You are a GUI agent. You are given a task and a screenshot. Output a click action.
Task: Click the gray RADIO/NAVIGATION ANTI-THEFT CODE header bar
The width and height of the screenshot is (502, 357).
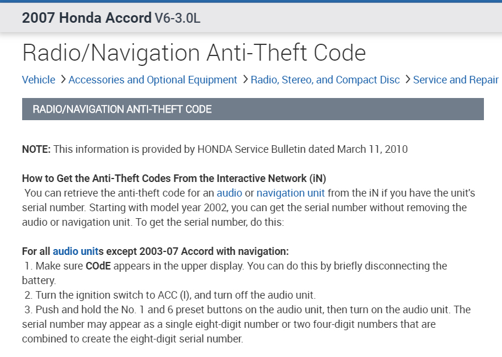click(x=252, y=109)
